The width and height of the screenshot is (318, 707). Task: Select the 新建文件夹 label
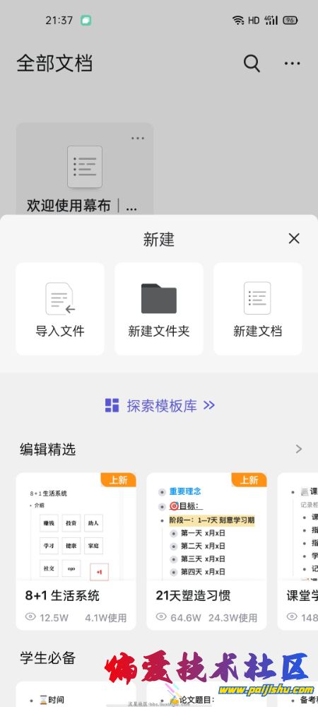point(159,332)
